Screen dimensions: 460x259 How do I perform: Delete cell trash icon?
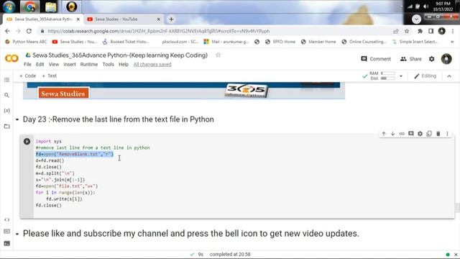coord(438,134)
